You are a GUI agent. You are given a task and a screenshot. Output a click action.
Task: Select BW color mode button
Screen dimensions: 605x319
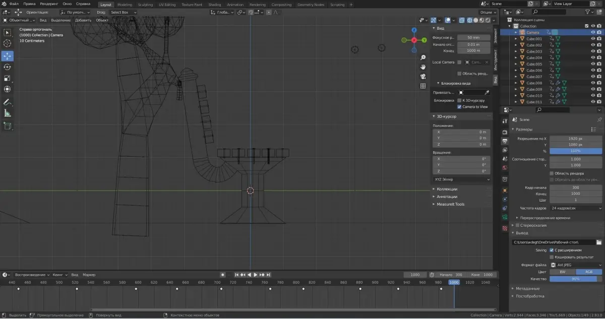[563, 272]
